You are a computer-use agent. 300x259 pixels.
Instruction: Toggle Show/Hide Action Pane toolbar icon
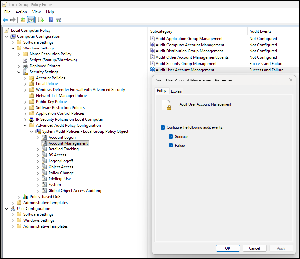click(59, 20)
